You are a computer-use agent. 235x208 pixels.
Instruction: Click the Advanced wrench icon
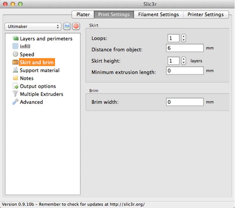coord(15,102)
